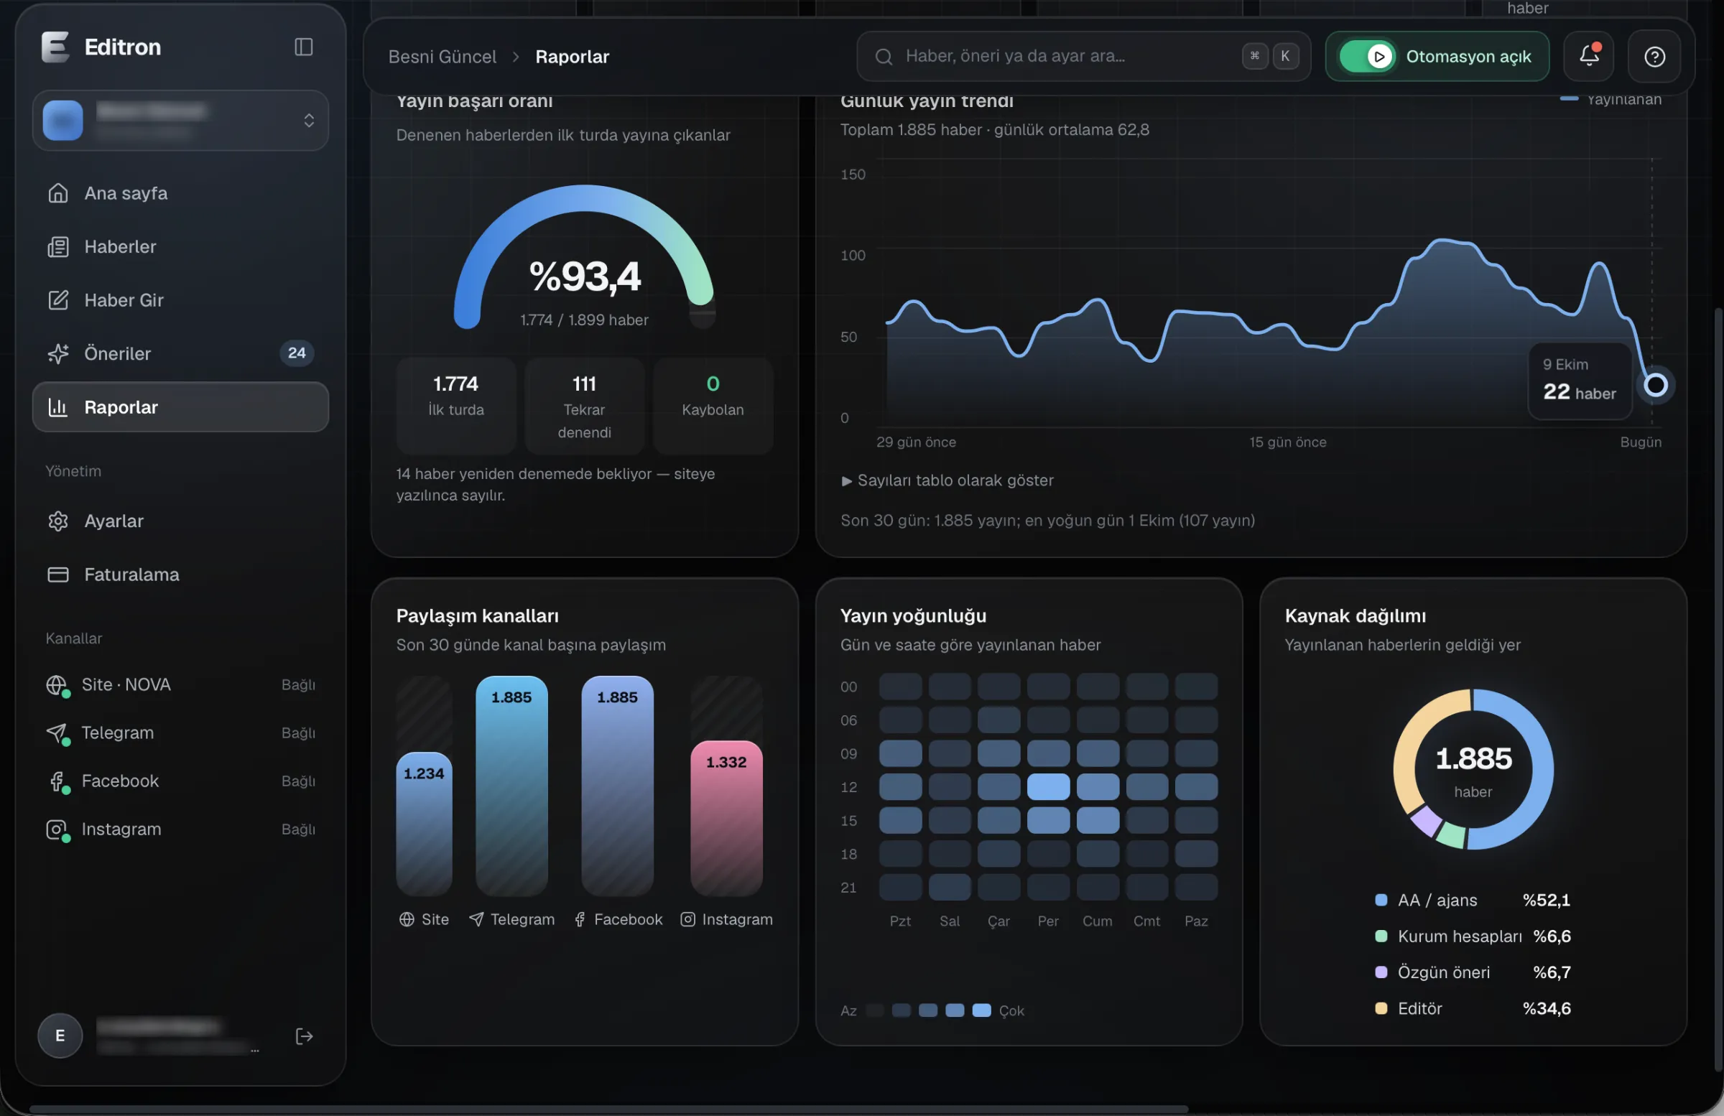Click the search field for haber, öneri

[1083, 56]
